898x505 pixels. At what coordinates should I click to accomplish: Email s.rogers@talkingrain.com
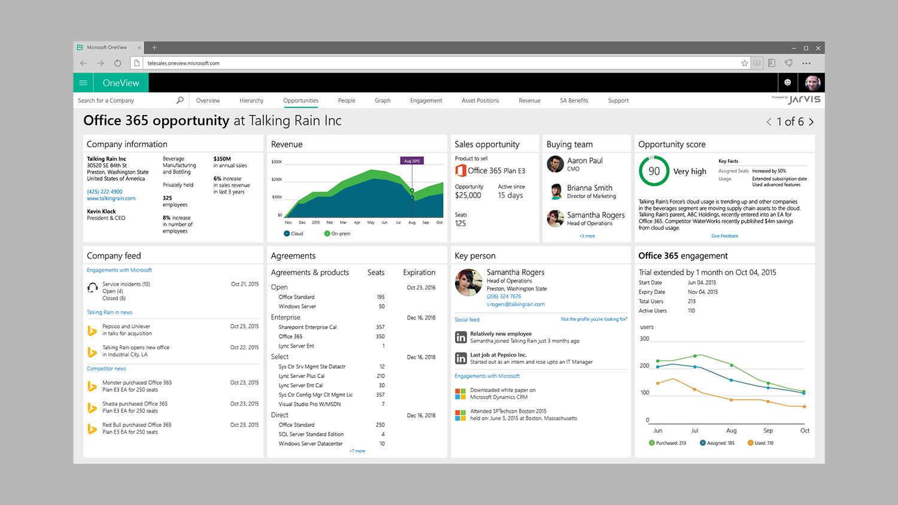point(515,305)
